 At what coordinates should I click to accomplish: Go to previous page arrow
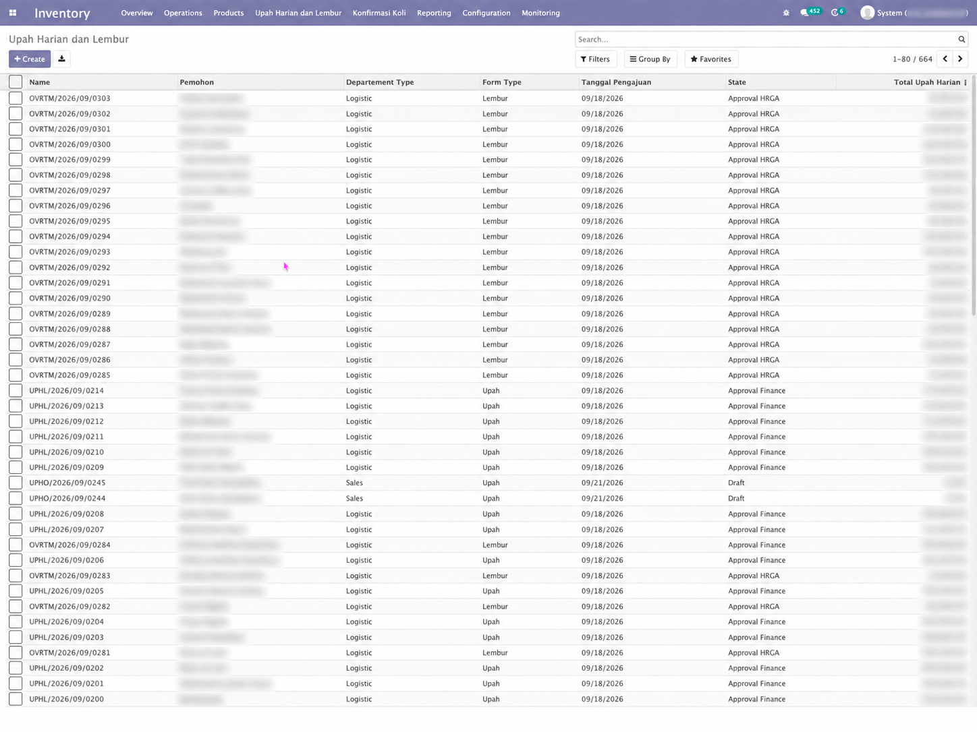(945, 59)
